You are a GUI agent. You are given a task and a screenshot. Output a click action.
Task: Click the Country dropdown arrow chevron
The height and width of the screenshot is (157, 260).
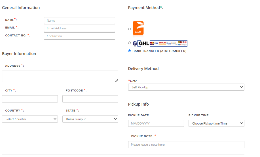55,119
